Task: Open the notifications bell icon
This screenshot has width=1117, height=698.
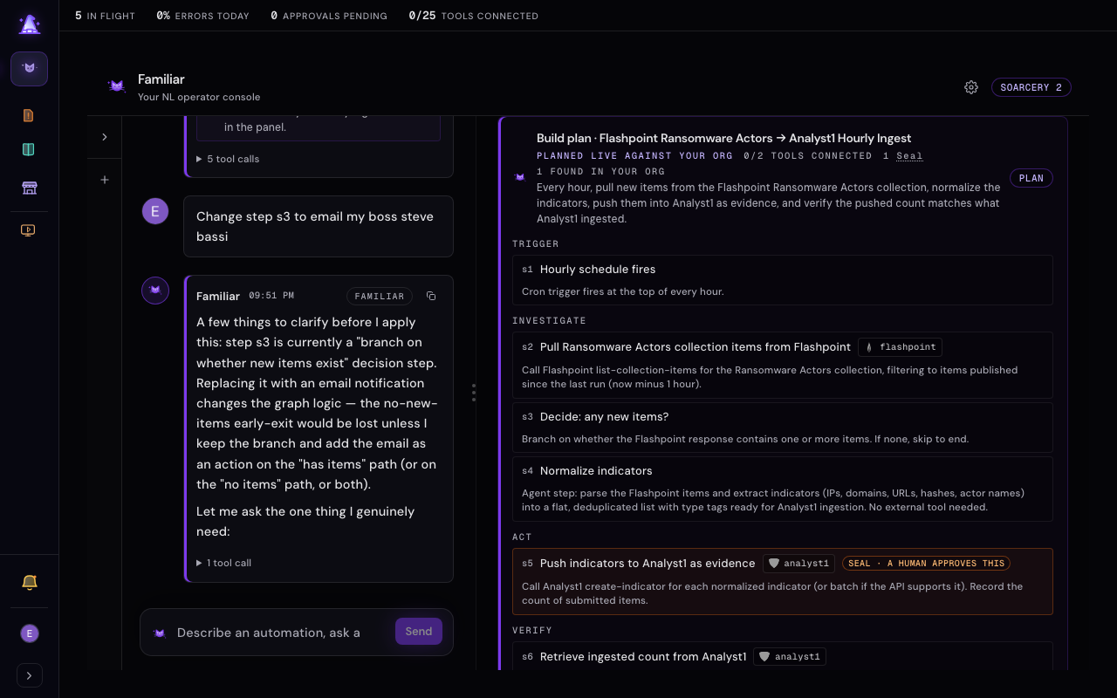Action: pos(30,582)
